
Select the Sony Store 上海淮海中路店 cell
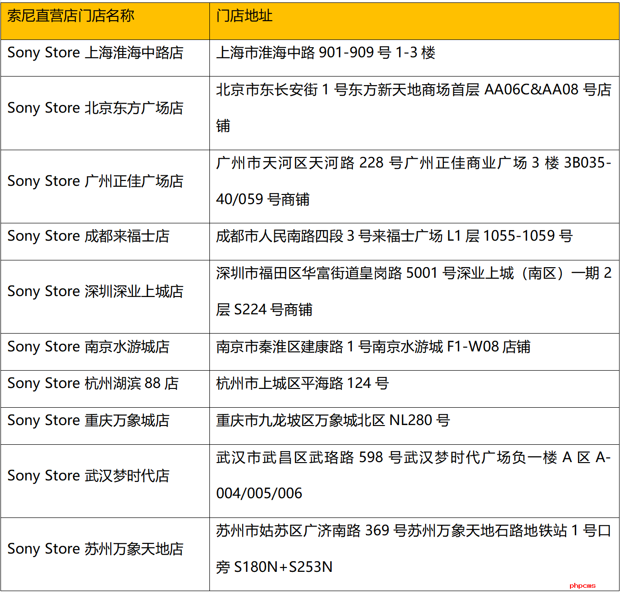(x=105, y=58)
